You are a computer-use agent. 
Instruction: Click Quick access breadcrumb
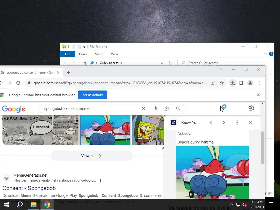click(109, 63)
